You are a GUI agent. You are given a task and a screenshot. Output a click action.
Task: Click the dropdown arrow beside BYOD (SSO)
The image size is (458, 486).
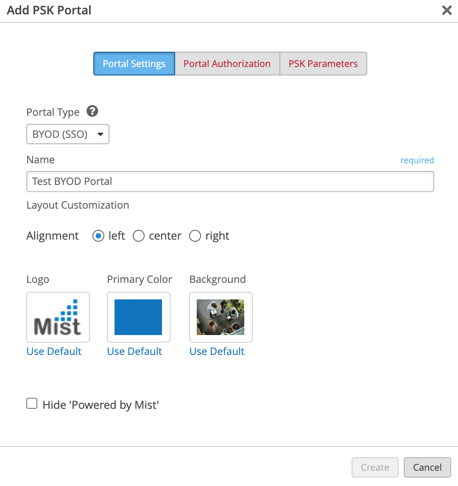click(101, 134)
